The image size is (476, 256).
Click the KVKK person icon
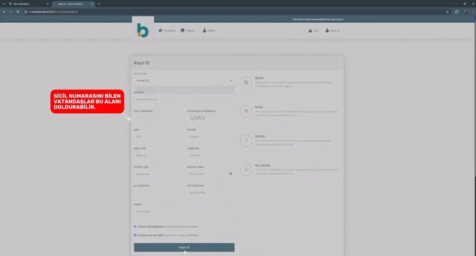205,30
